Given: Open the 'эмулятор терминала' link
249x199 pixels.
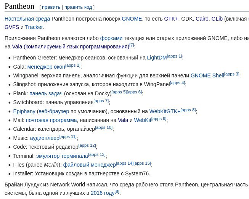Looking at the screenshot, I should pos(62,156).
